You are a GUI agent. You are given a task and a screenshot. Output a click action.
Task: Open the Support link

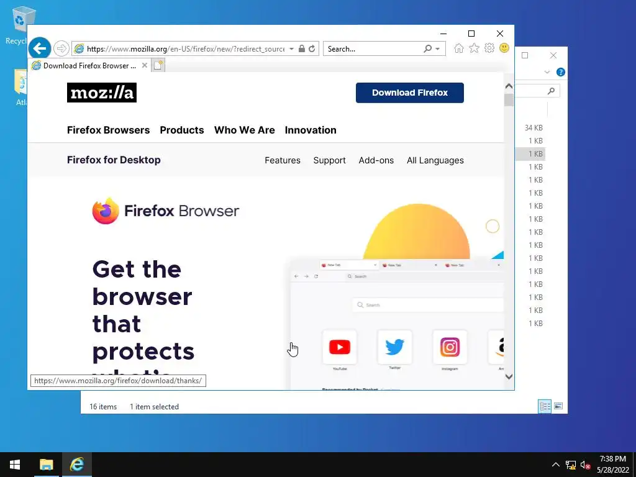[x=329, y=160]
